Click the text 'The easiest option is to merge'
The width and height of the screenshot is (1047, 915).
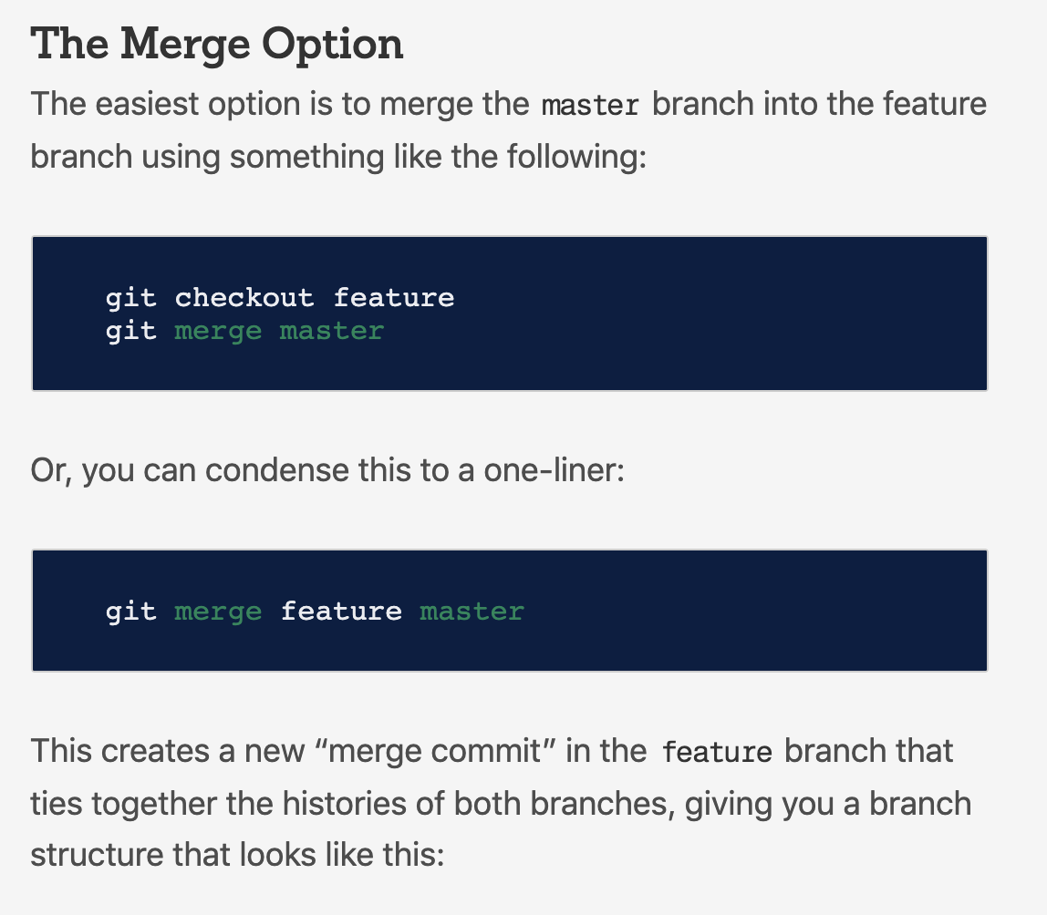click(x=281, y=104)
